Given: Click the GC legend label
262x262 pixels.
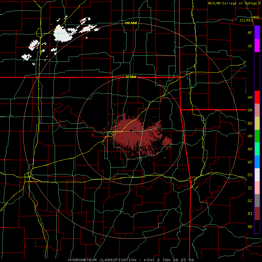Looking at the screenshot, I should tap(250, 201).
